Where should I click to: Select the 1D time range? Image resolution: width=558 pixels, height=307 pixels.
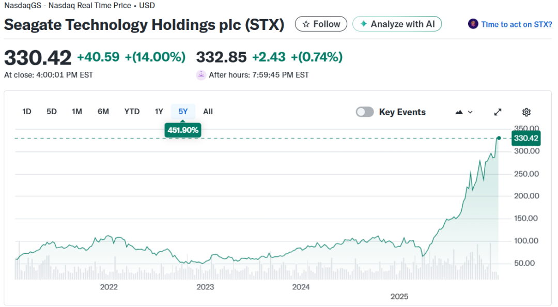[x=27, y=112]
